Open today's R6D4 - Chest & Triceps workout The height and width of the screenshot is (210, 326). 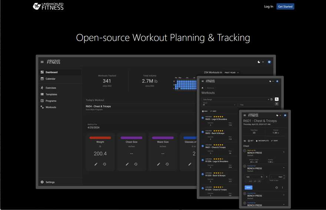(x=98, y=106)
